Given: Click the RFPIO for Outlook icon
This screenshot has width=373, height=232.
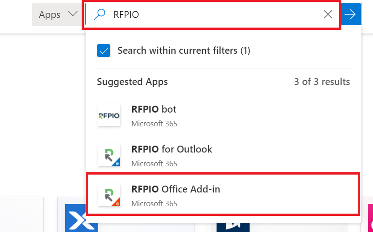Looking at the screenshot, I should (x=109, y=155).
